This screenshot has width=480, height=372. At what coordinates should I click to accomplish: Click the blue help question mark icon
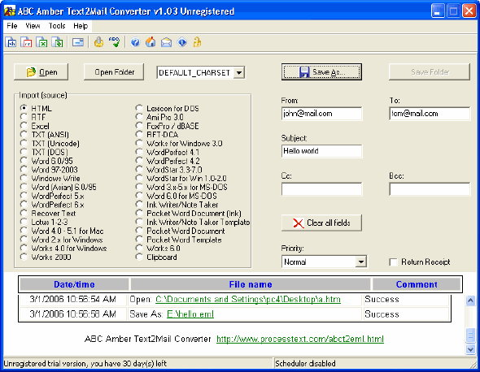135,42
